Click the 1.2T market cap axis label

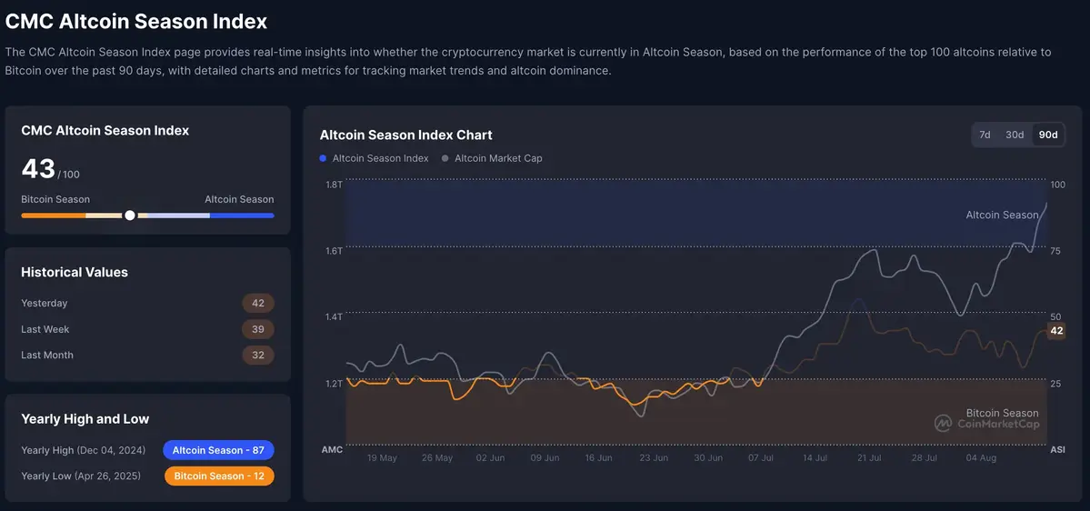334,383
